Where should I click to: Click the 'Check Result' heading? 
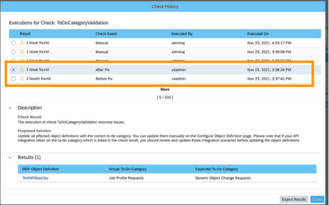30,117
